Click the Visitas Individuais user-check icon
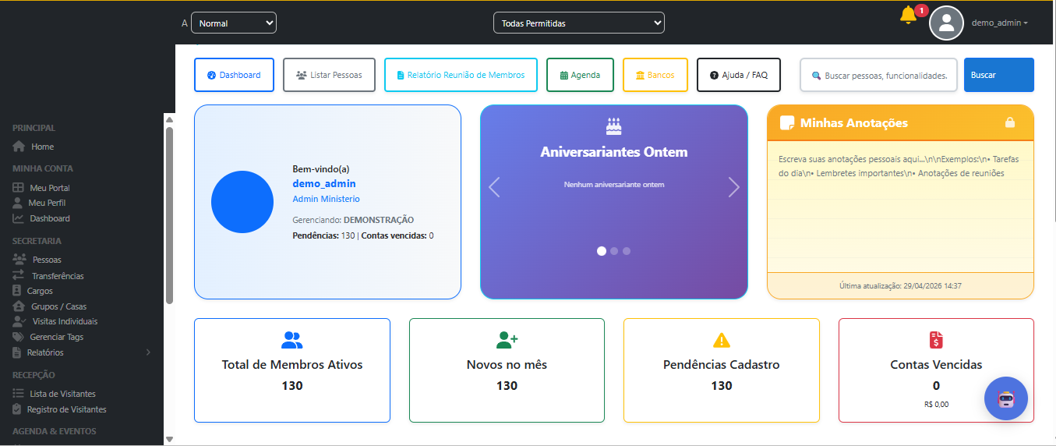1056x446 pixels. (20, 321)
